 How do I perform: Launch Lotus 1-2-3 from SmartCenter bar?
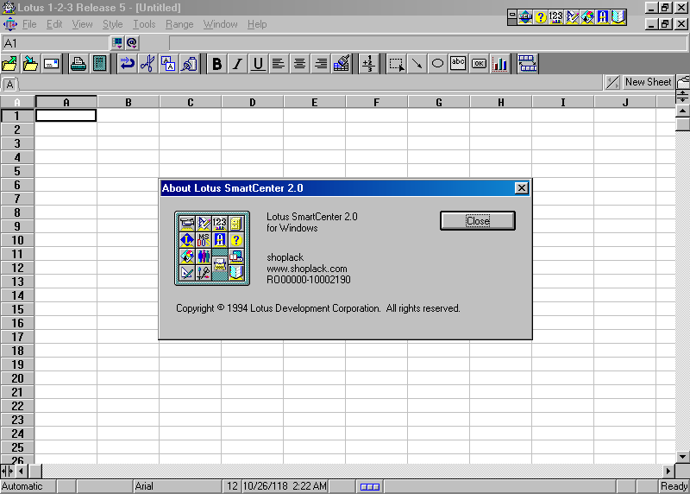555,17
